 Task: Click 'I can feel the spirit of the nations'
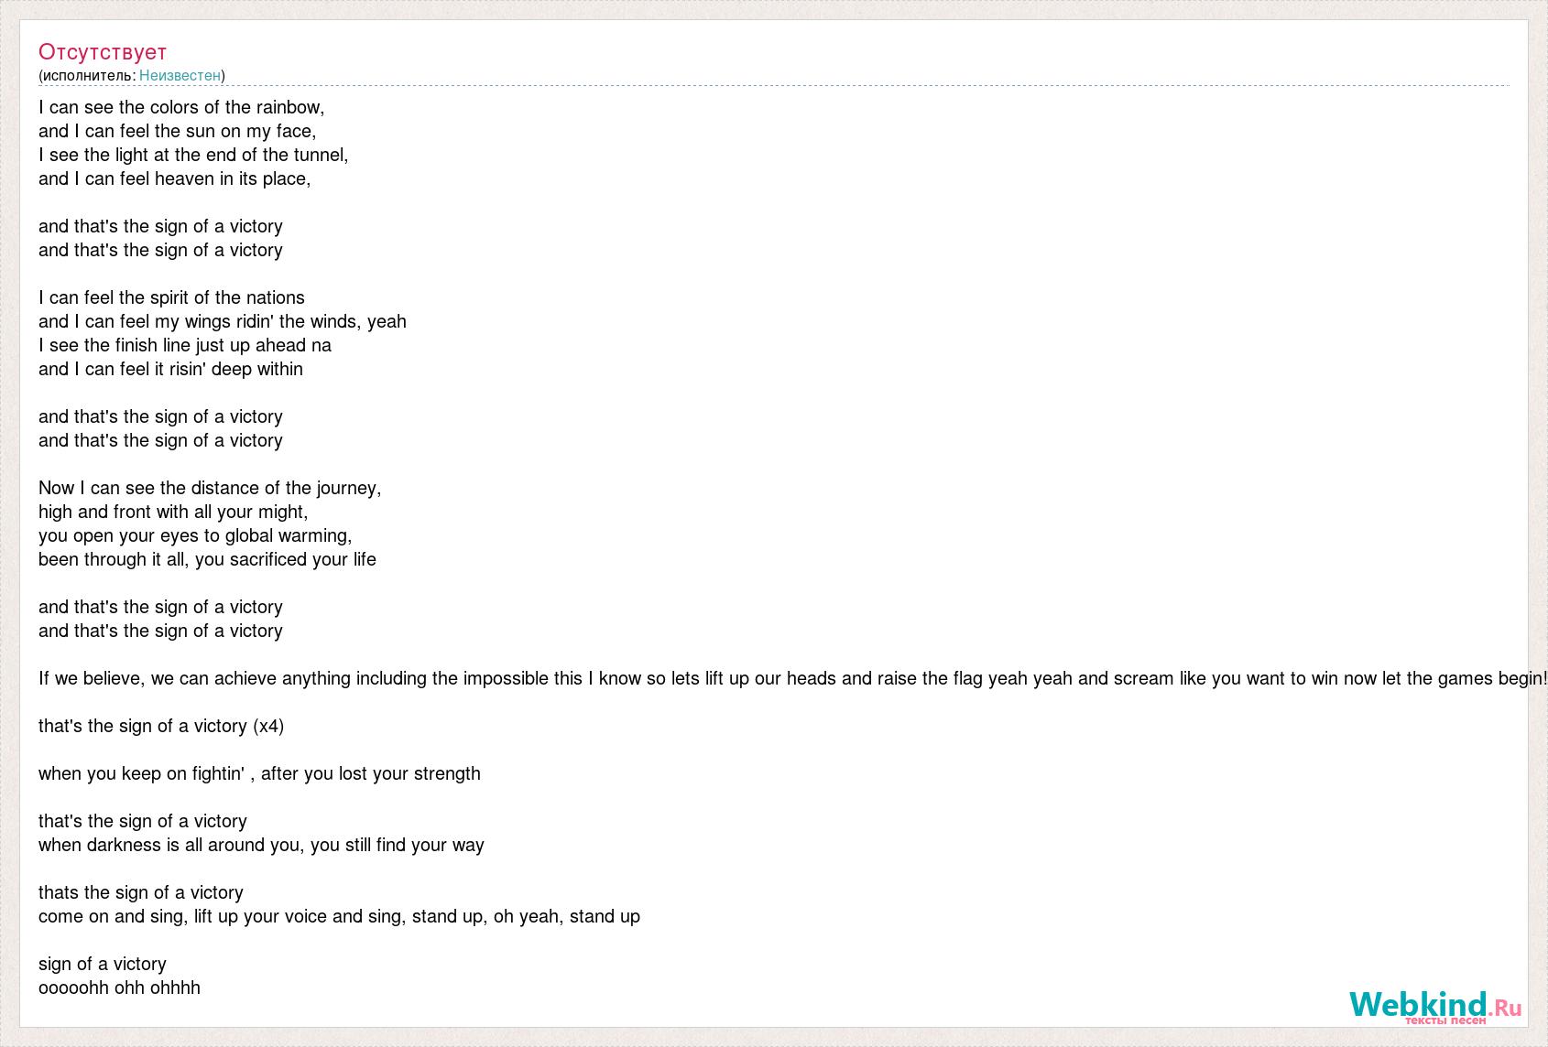(171, 297)
